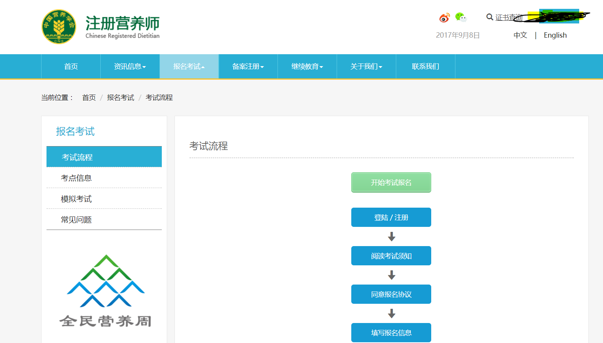The width and height of the screenshot is (603, 343).
Task: Click the 注册营养师 site title logo
Action: tap(123, 27)
